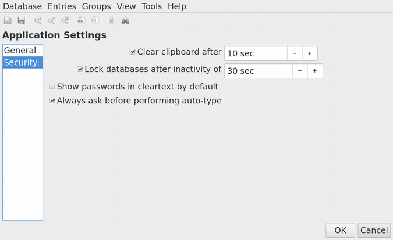Enable Show passwords in cleartext by default

tap(52, 87)
